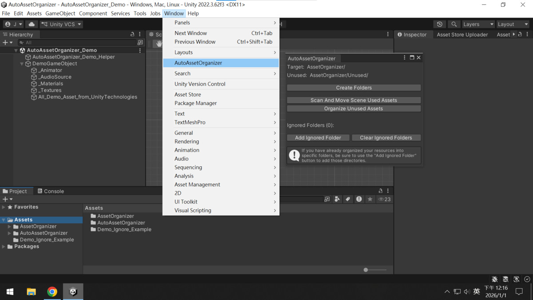Click the magnifier search icon in toolbar

[453, 24]
